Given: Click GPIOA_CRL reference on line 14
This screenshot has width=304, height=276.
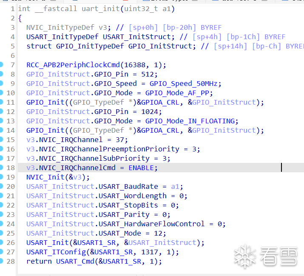Looking at the screenshot, I should point(160,131).
